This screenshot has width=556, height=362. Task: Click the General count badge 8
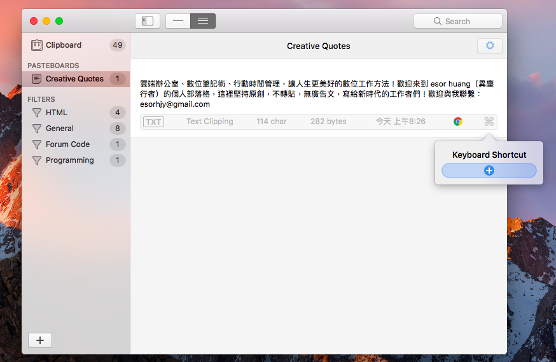(117, 129)
